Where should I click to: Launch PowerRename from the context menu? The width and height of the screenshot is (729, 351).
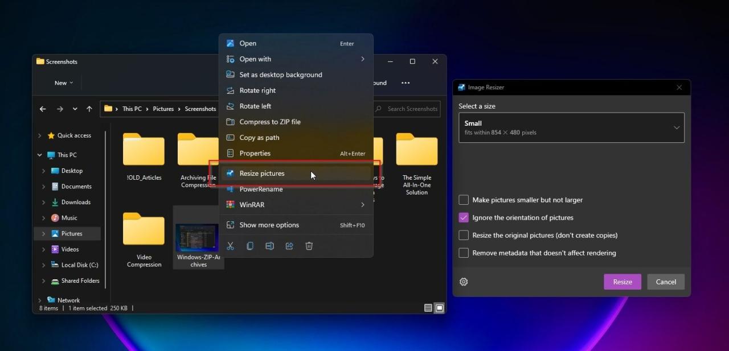click(296, 189)
